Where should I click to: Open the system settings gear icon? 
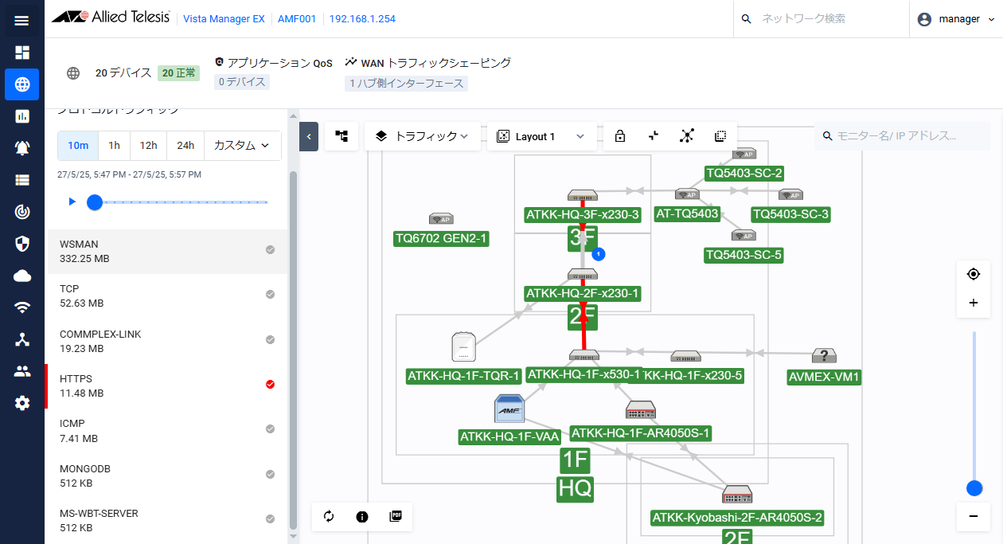click(x=21, y=403)
